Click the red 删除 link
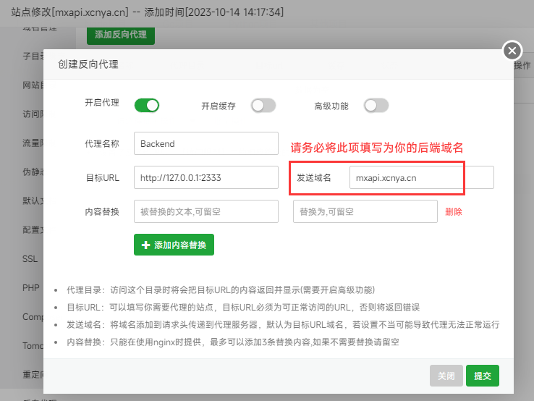The image size is (534, 401). click(x=454, y=212)
